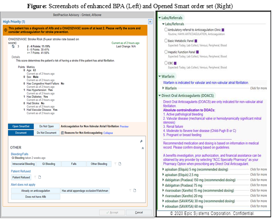This screenshot has width=272, height=219.
Task: Open the Preview link for Anticoagulation SmartSet
Action: 124,127
